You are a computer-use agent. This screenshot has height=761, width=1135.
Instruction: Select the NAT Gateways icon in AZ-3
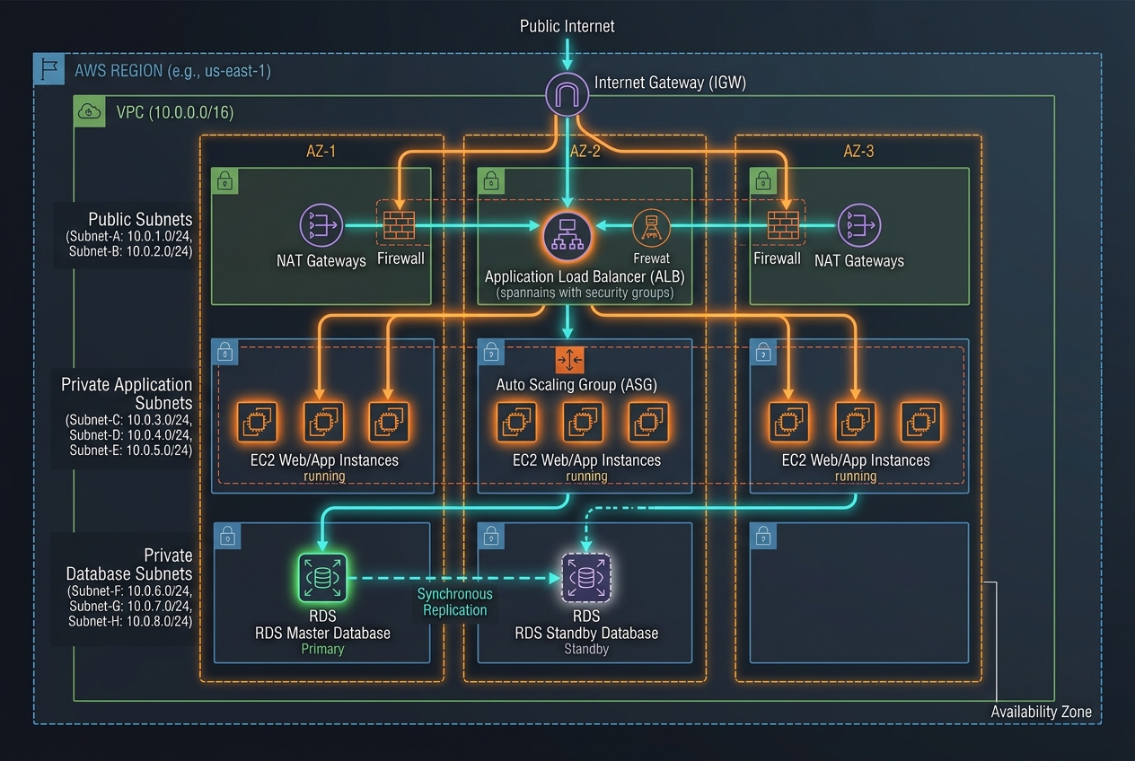pos(859,224)
